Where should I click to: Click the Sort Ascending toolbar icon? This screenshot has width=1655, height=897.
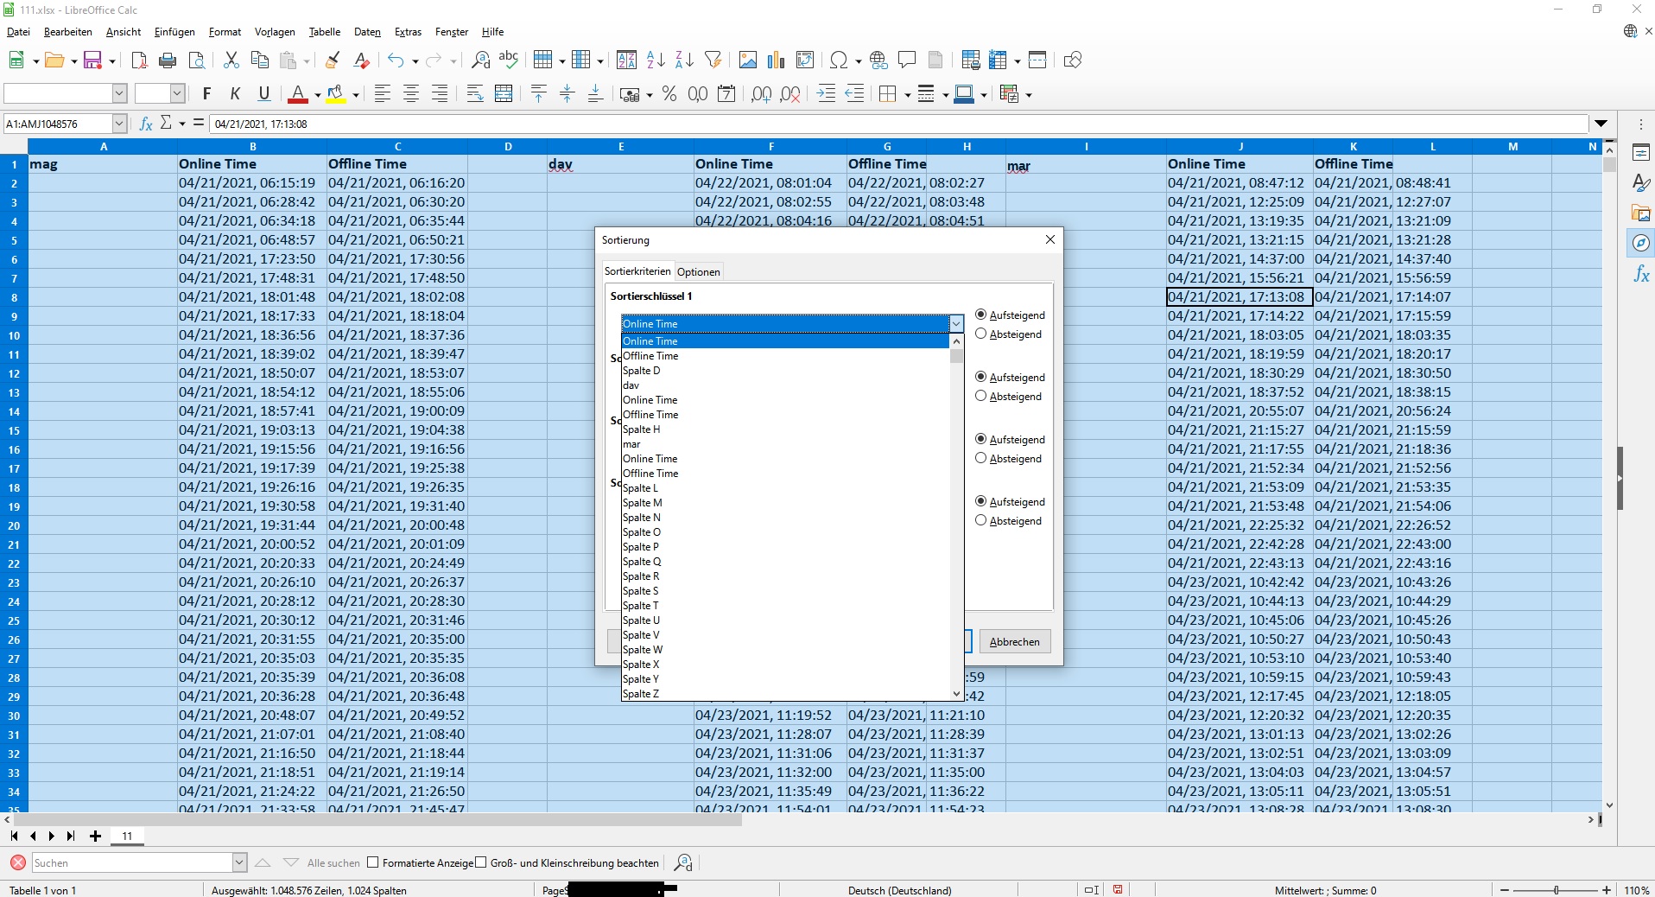click(656, 60)
